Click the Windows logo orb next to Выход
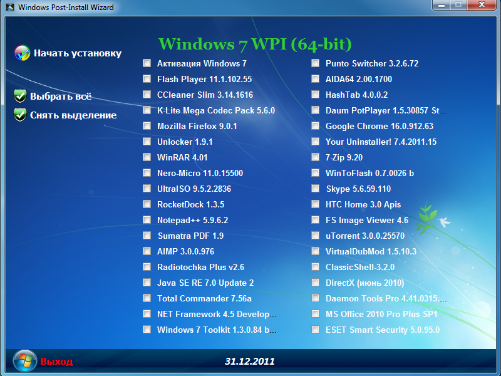 tap(25, 361)
